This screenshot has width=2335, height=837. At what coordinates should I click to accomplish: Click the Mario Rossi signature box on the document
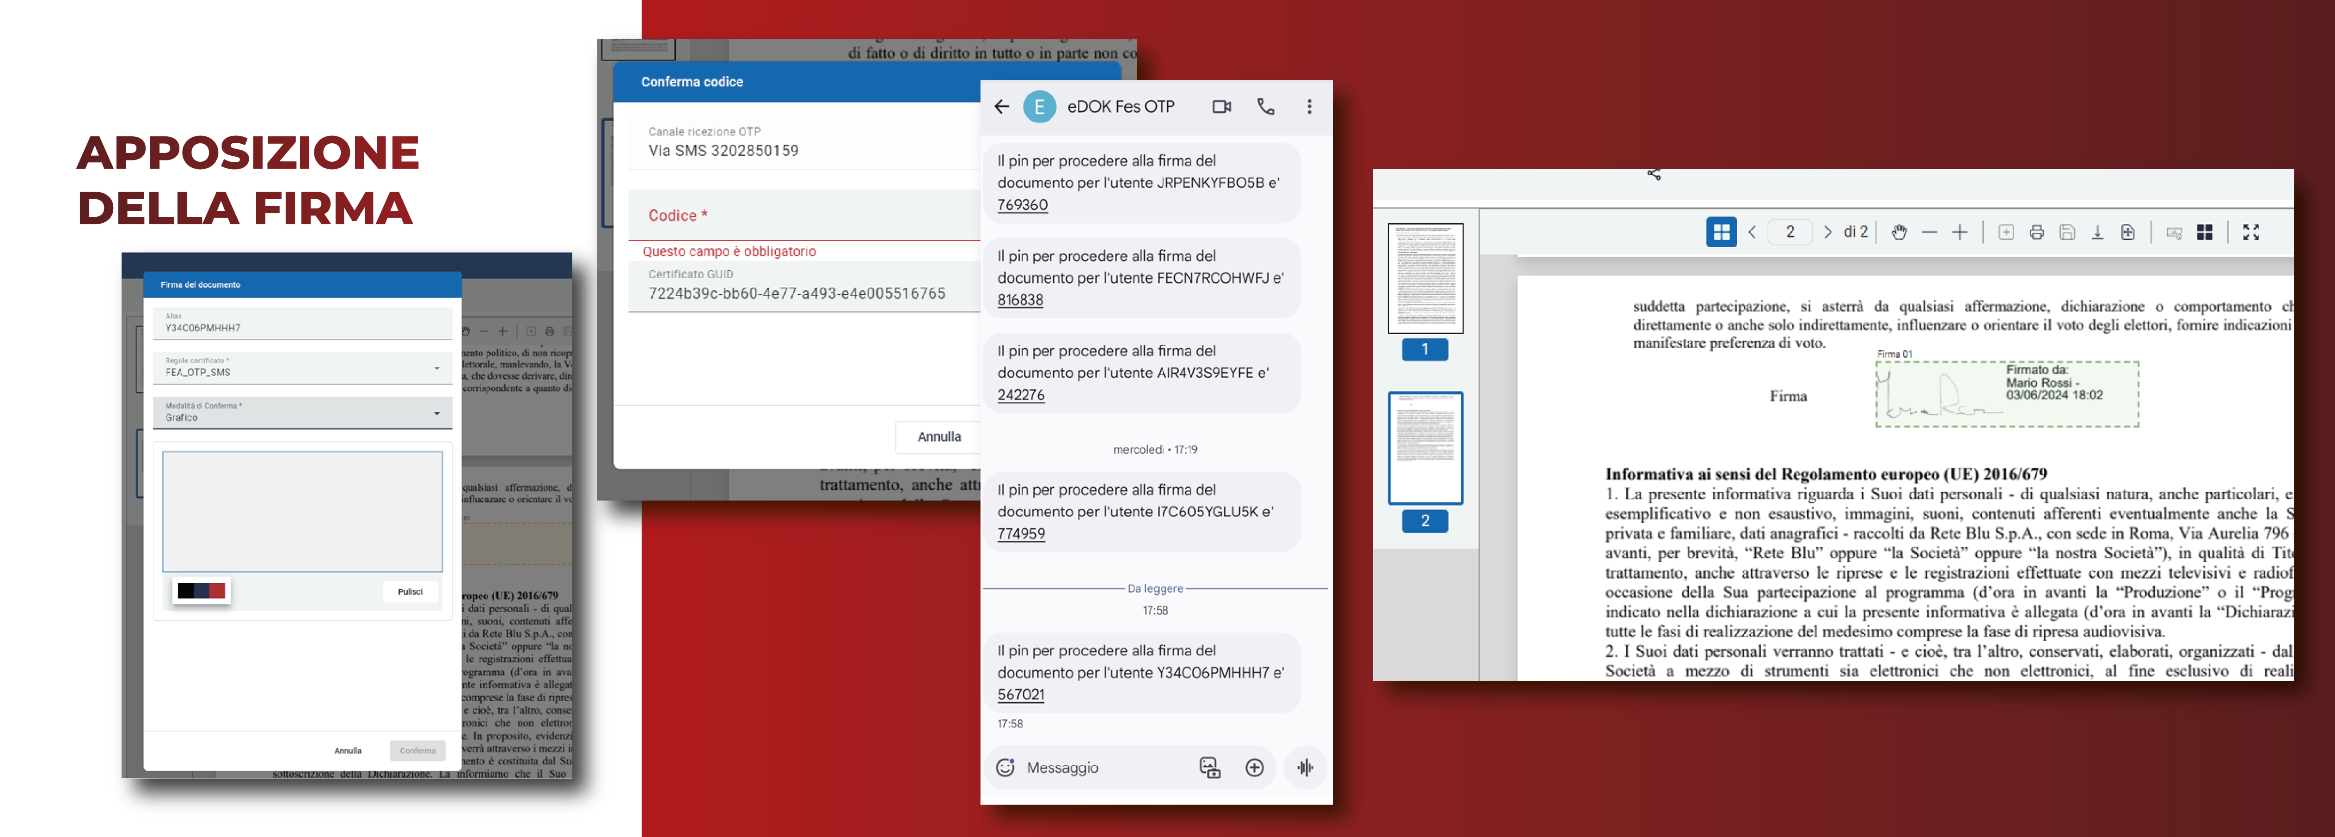[2007, 394]
